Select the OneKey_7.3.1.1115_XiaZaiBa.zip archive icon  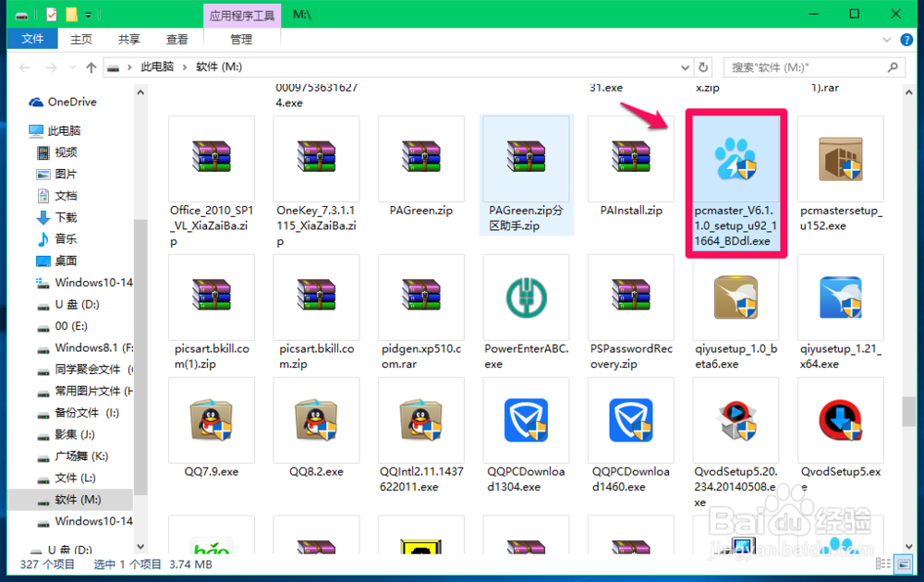click(316, 157)
